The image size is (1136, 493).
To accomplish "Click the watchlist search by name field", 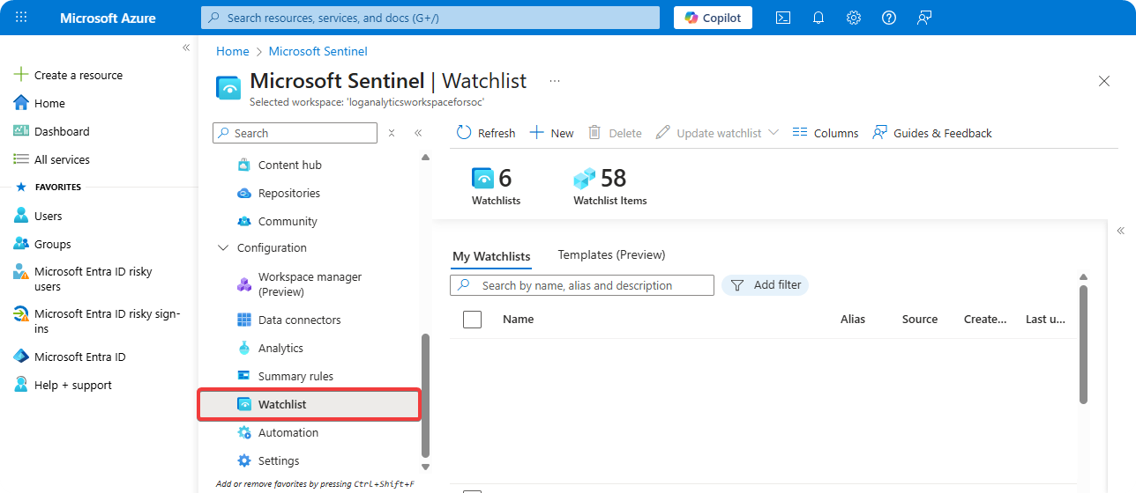I will [x=591, y=285].
